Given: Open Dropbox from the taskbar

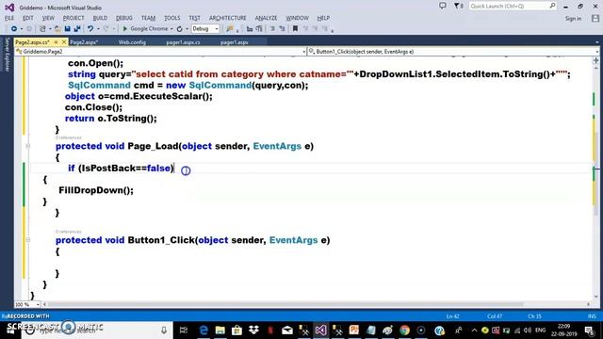Looking at the screenshot, I should [x=253, y=331].
